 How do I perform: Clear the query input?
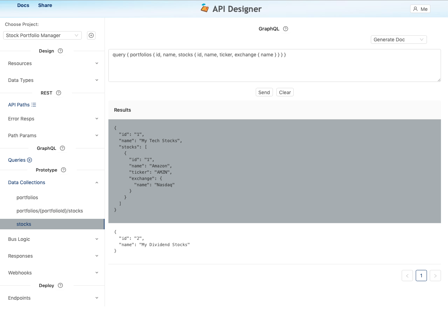click(x=285, y=92)
